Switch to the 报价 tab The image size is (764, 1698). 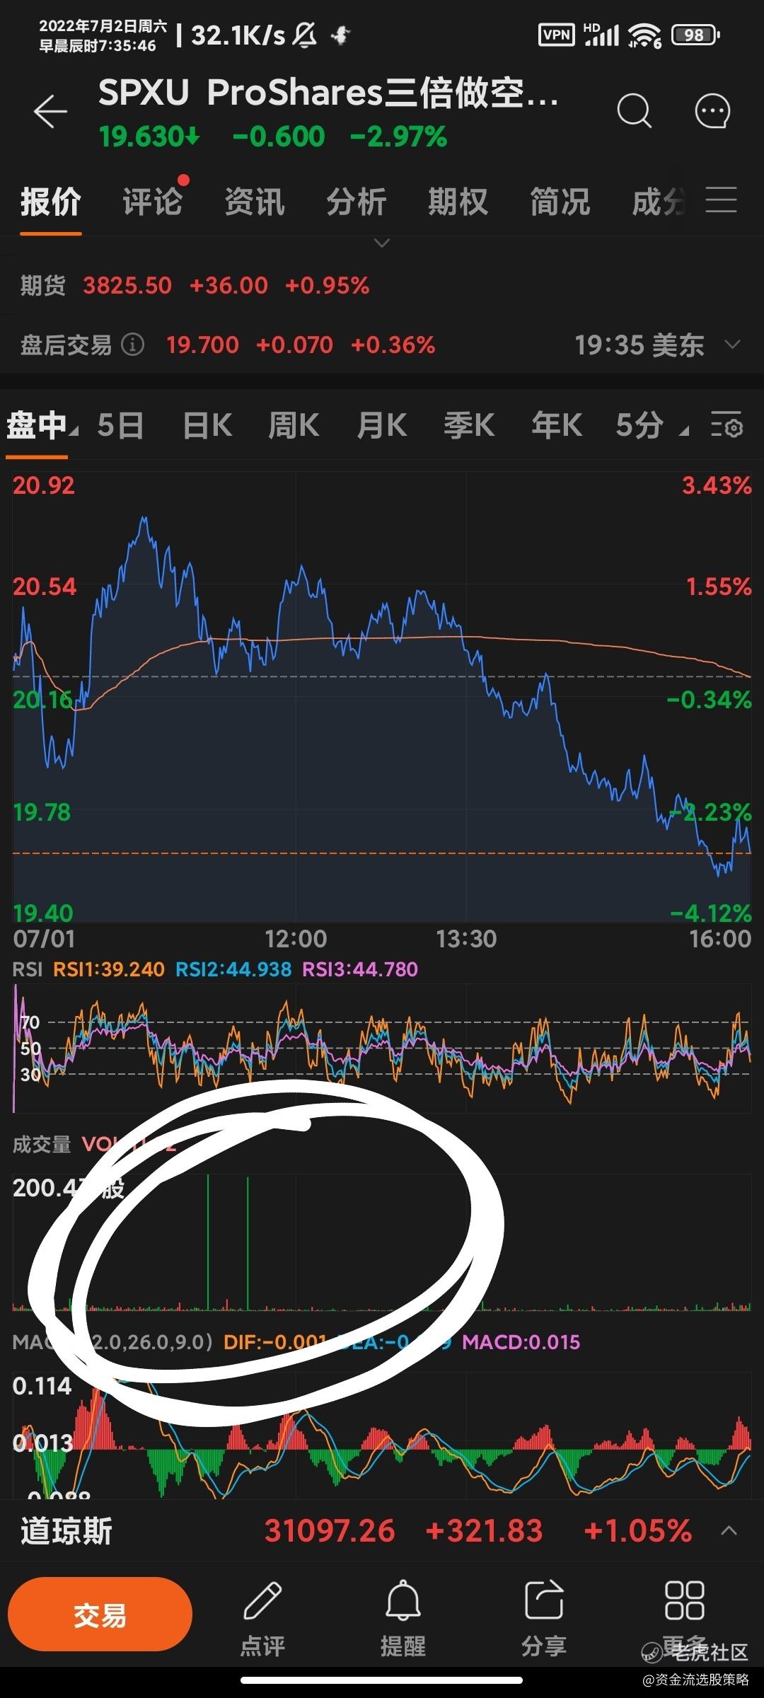50,202
